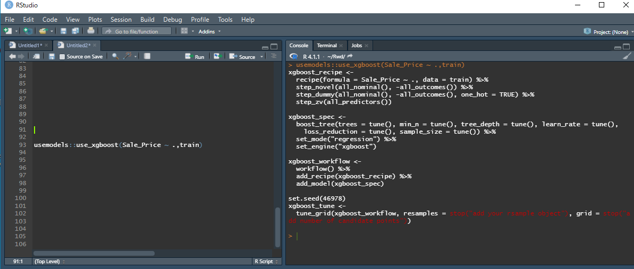
Task: Click the Open File folder icon
Action: 43,31
